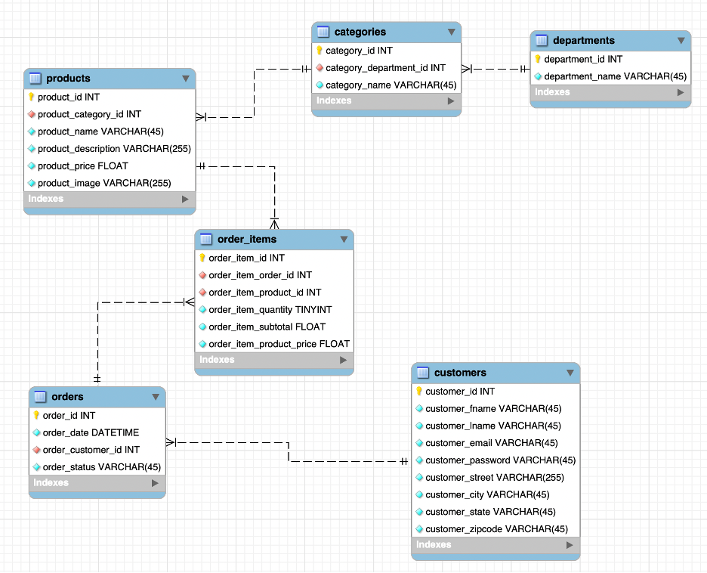Select order_status VARCHAR(45) column
707x573 pixels.
point(97,467)
